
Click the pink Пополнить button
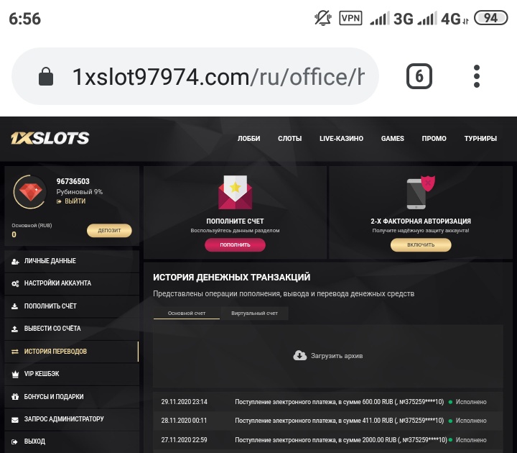235,244
